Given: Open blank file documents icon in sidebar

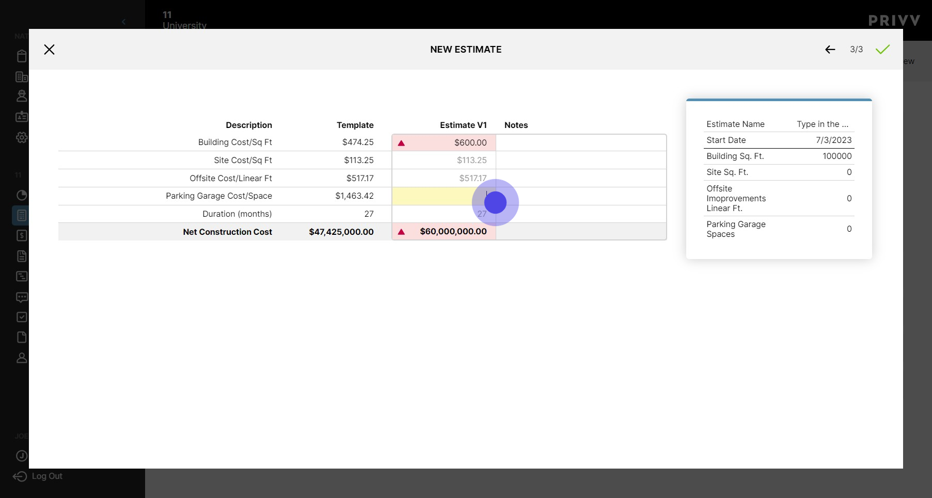Looking at the screenshot, I should [x=22, y=337].
